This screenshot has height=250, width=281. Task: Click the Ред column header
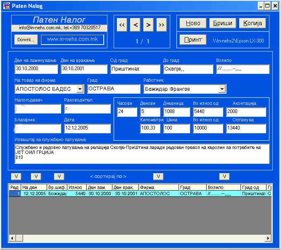15,187
